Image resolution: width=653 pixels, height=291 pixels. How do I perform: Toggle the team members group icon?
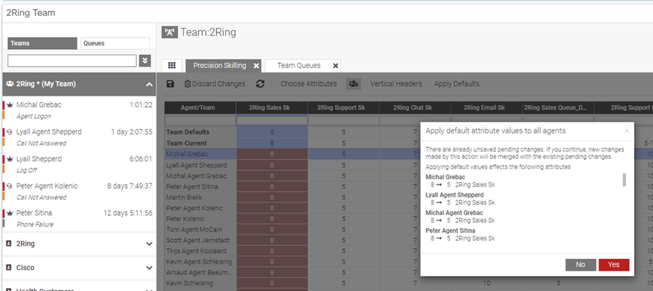point(353,84)
